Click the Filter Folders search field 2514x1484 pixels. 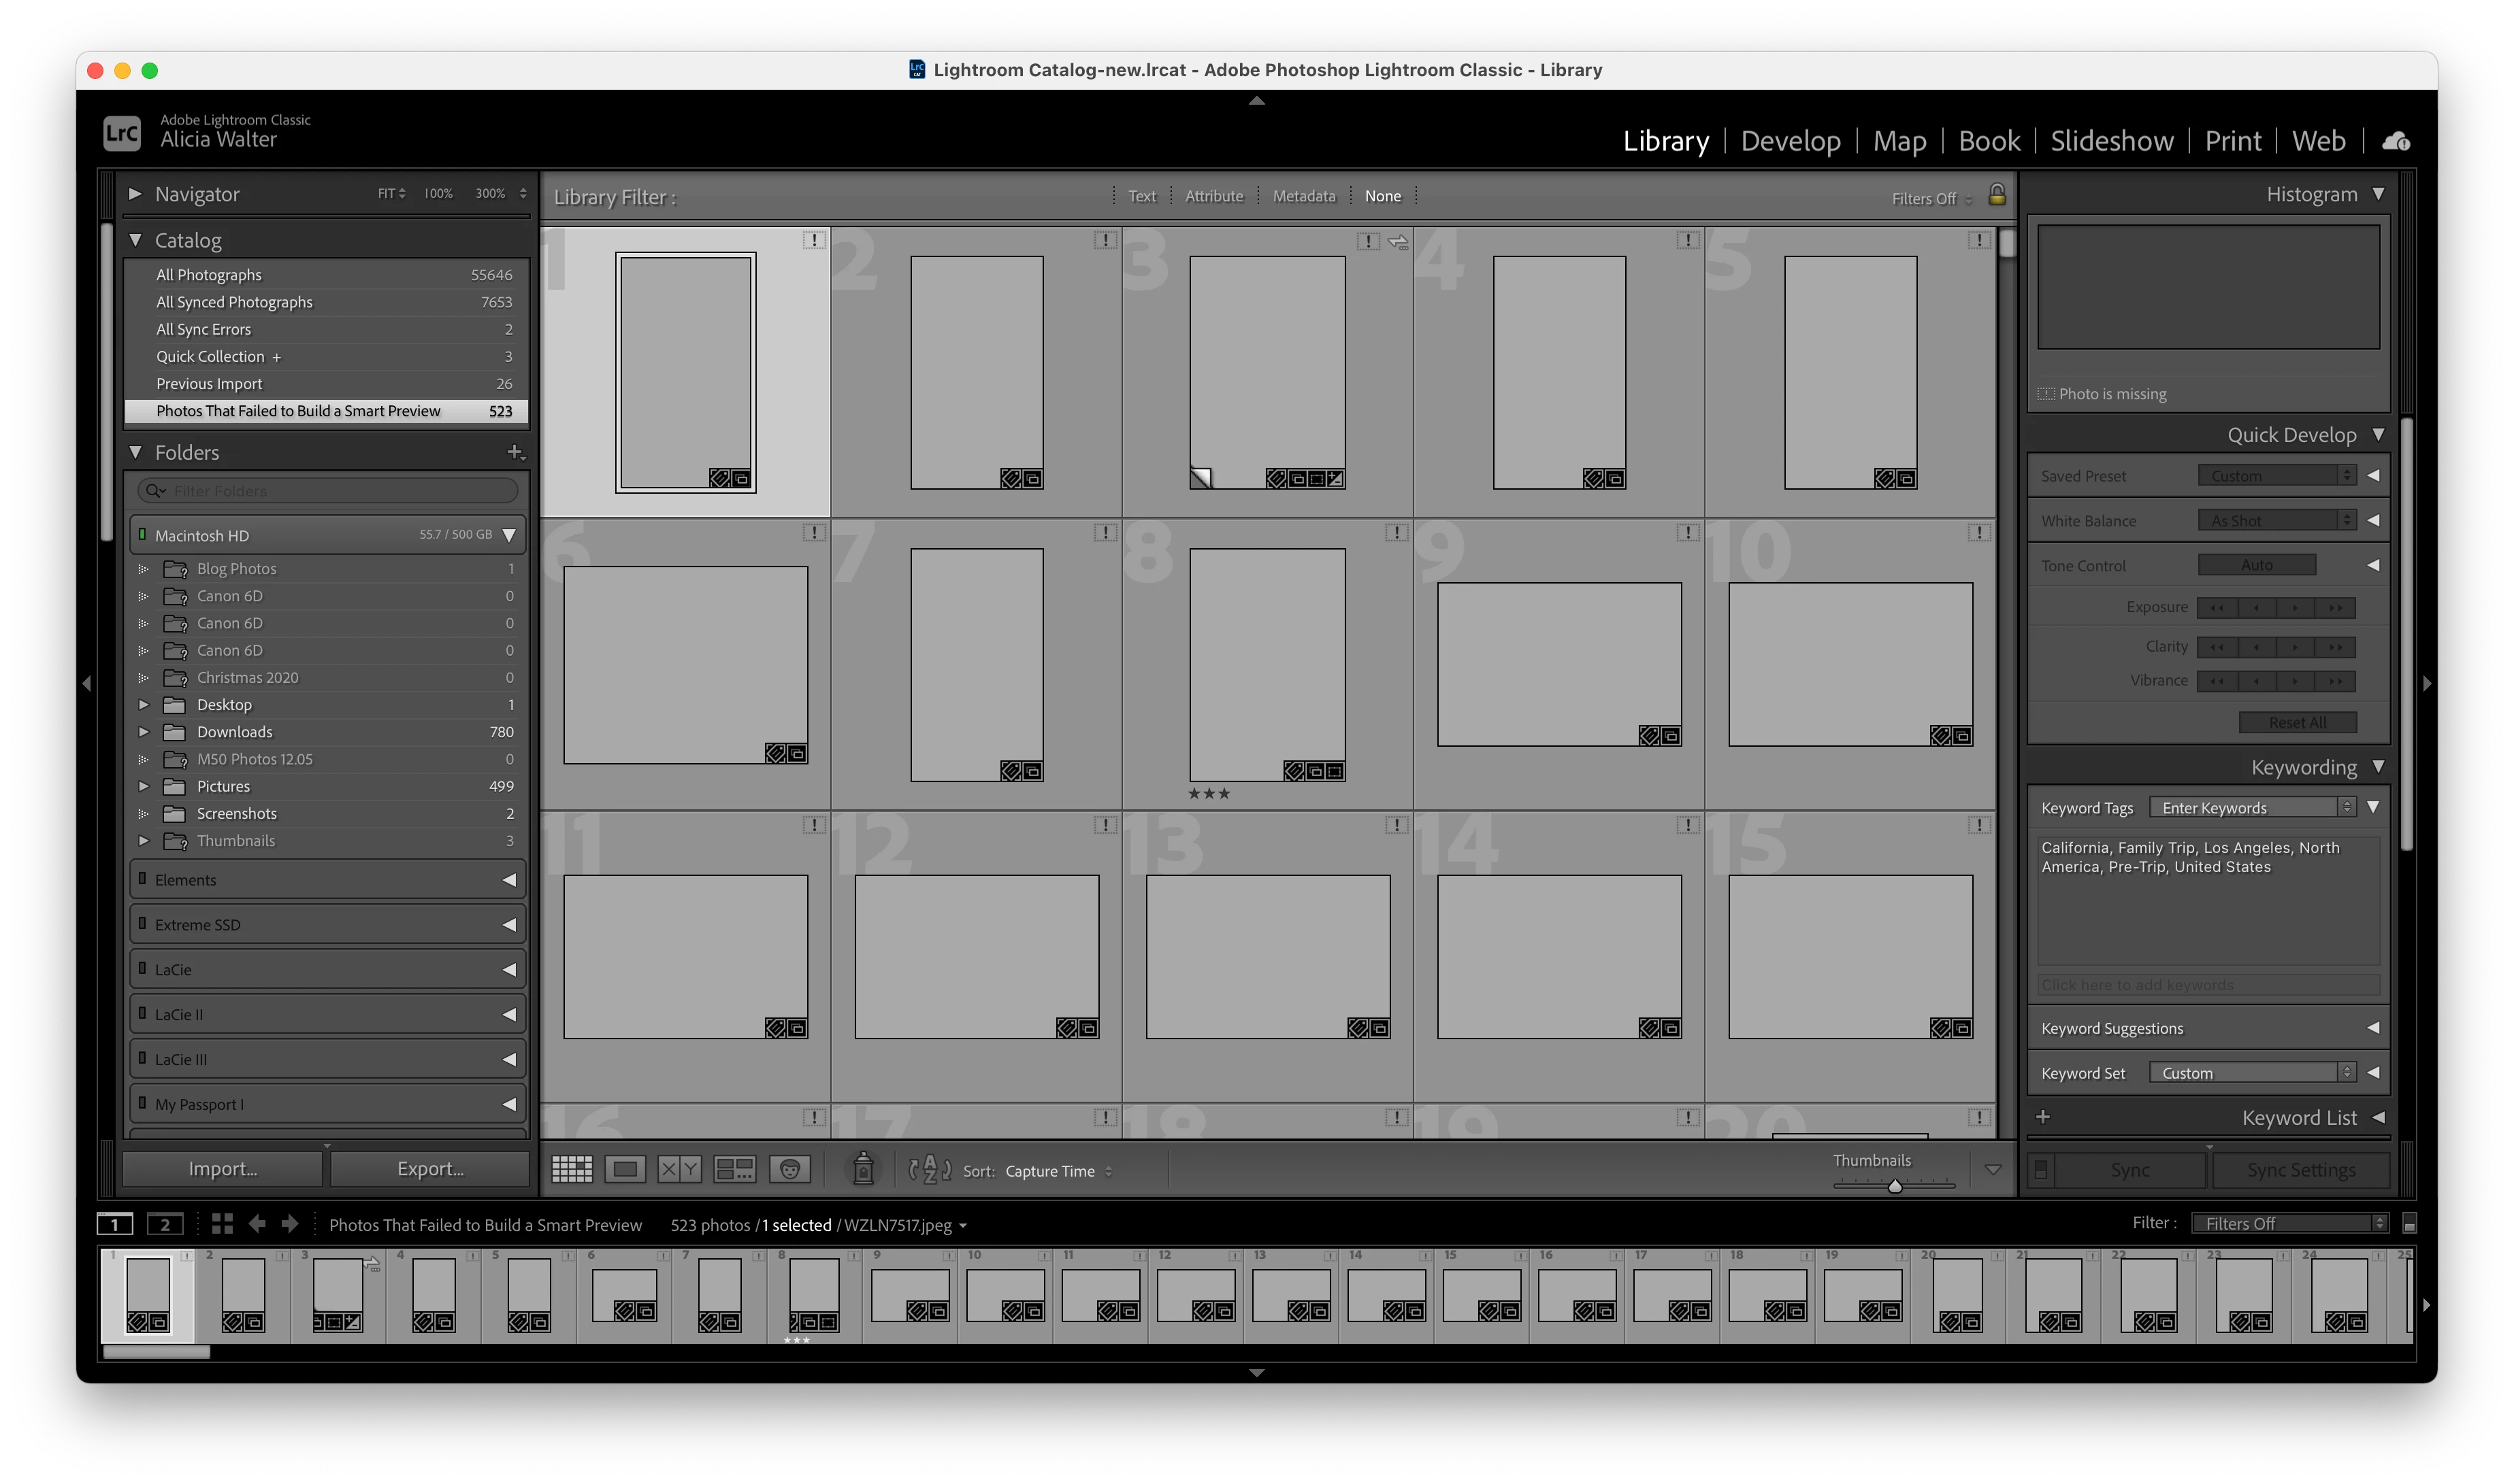coord(340,491)
